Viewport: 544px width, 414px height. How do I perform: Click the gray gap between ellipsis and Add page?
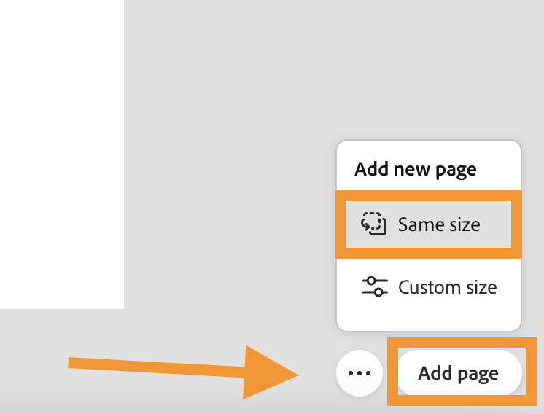[x=389, y=373]
